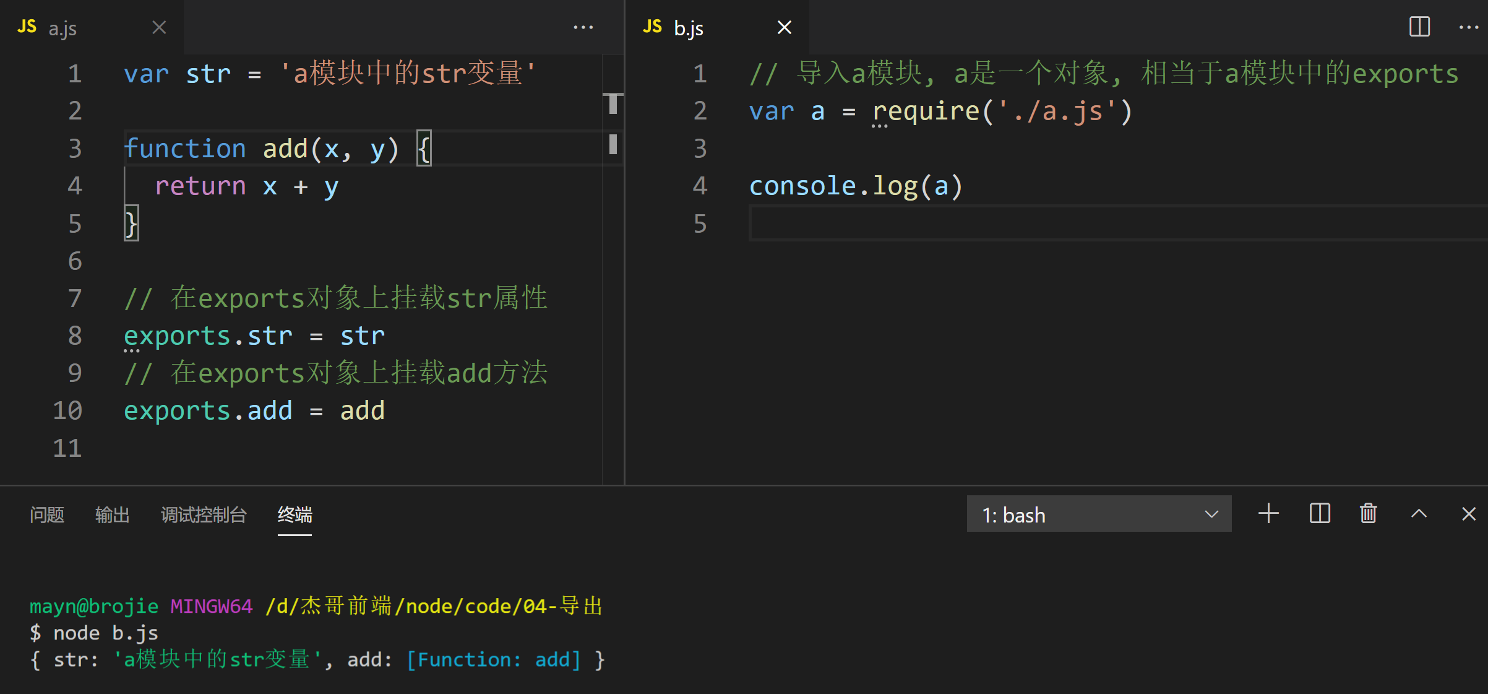1488x694 pixels.
Task: Open more actions menu for b.js group
Action: point(1468,27)
